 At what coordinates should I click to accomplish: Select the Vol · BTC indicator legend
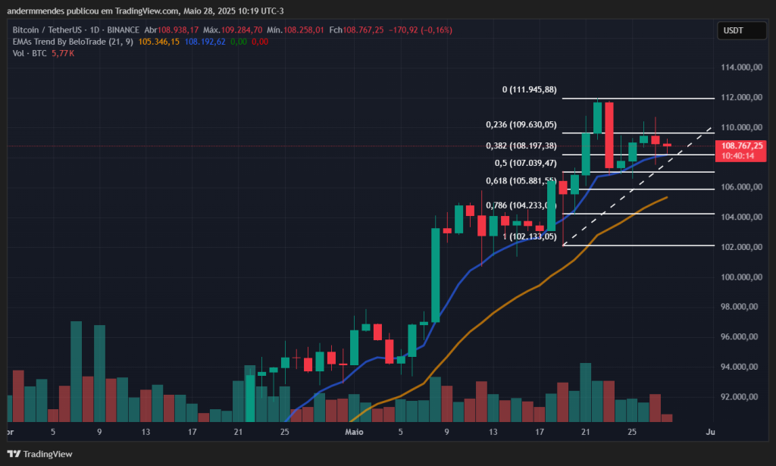pyautogui.click(x=30, y=54)
